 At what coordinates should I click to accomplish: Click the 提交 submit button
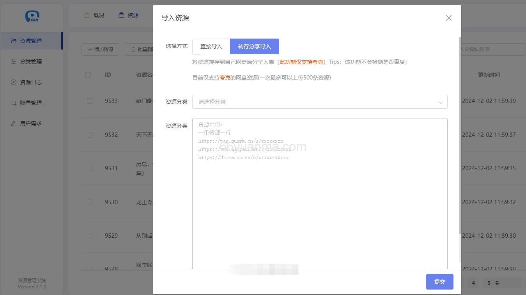click(x=439, y=281)
